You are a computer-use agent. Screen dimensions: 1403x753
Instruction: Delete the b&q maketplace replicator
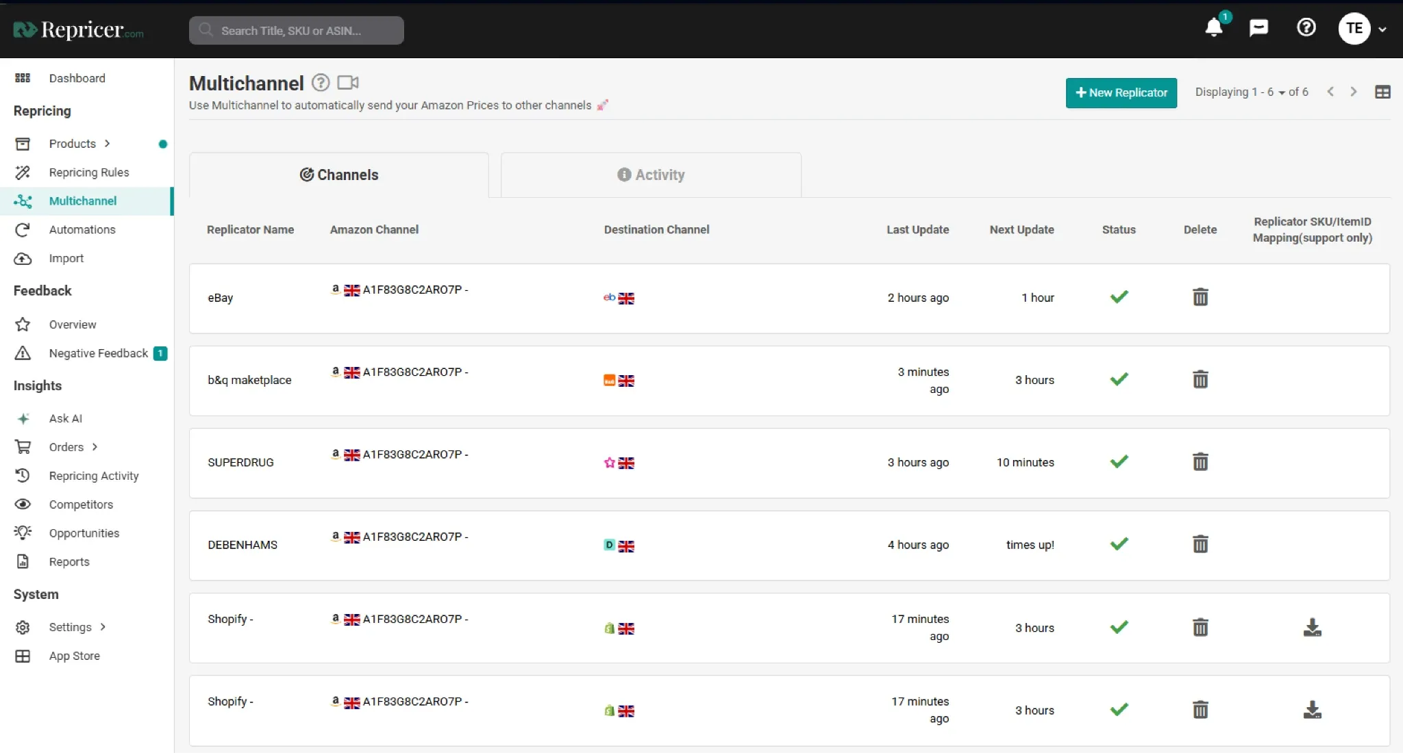tap(1200, 379)
